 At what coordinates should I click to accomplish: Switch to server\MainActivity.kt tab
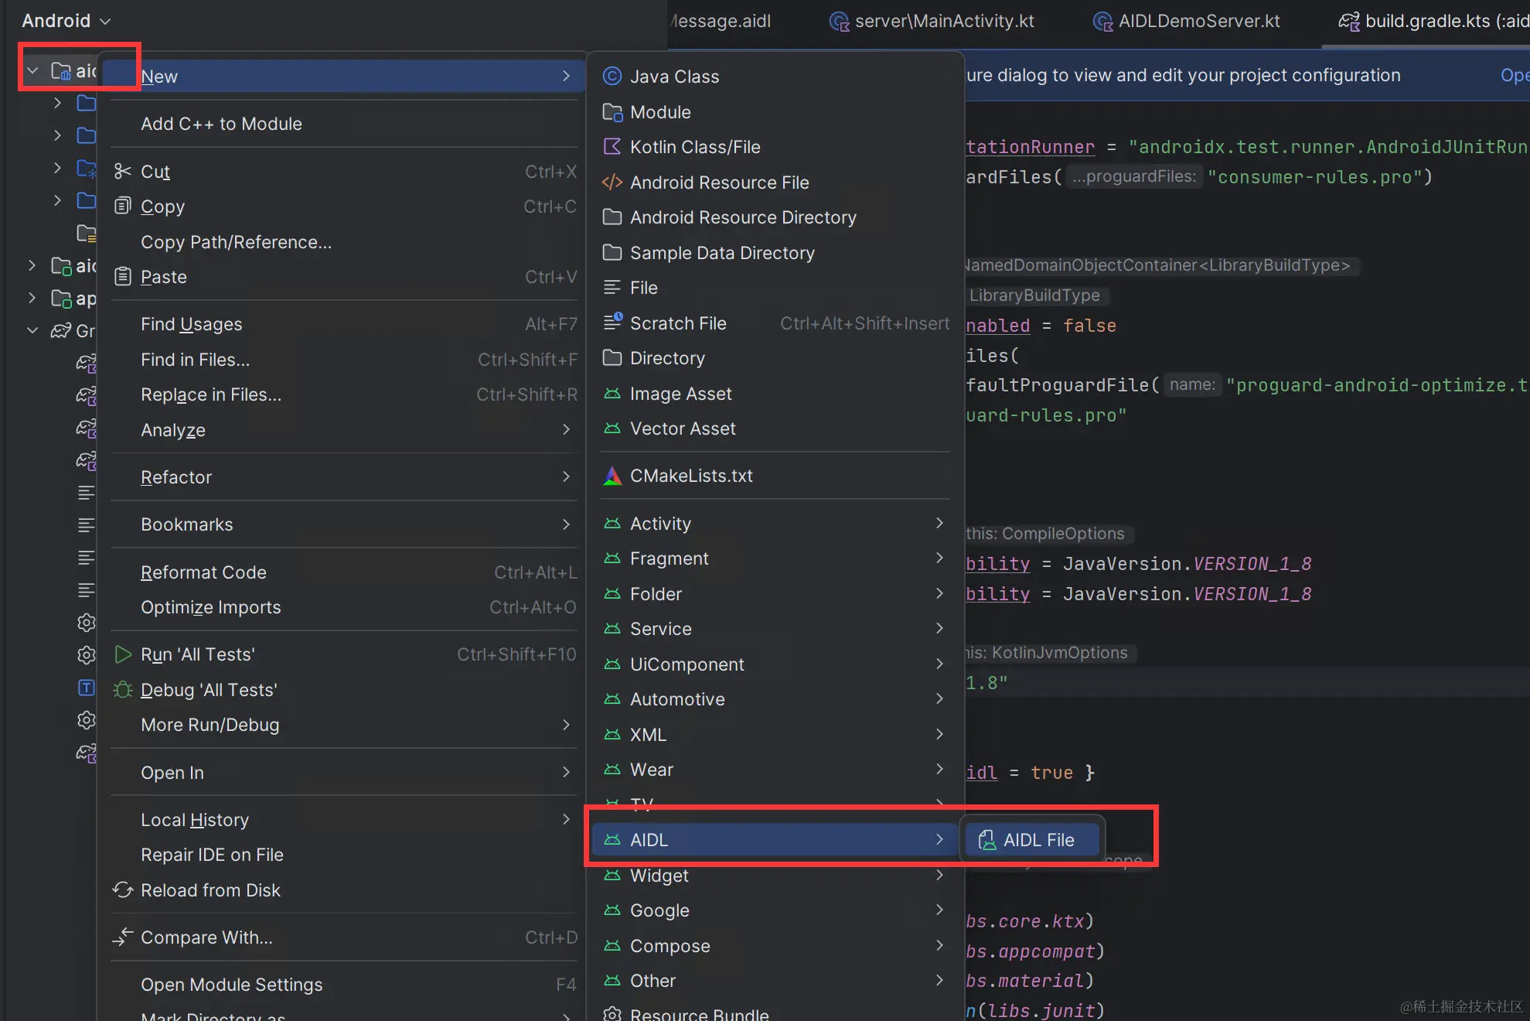[x=932, y=21]
